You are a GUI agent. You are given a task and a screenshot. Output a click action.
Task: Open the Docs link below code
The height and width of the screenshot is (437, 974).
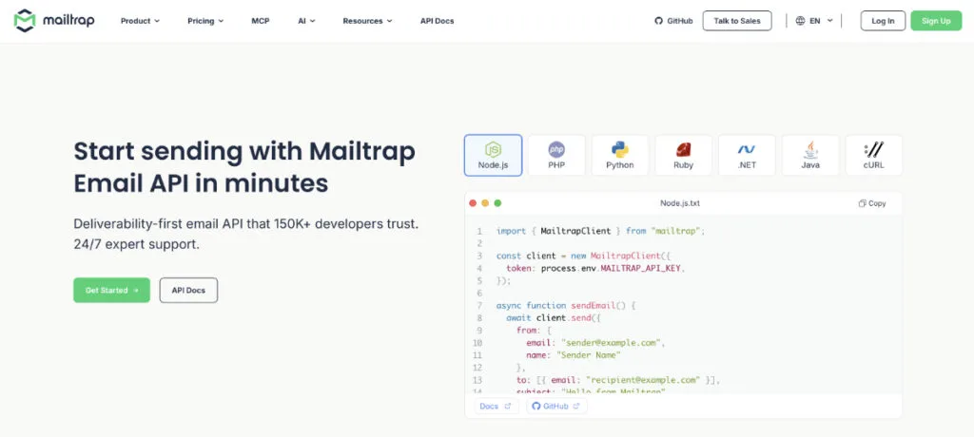pyautogui.click(x=496, y=406)
